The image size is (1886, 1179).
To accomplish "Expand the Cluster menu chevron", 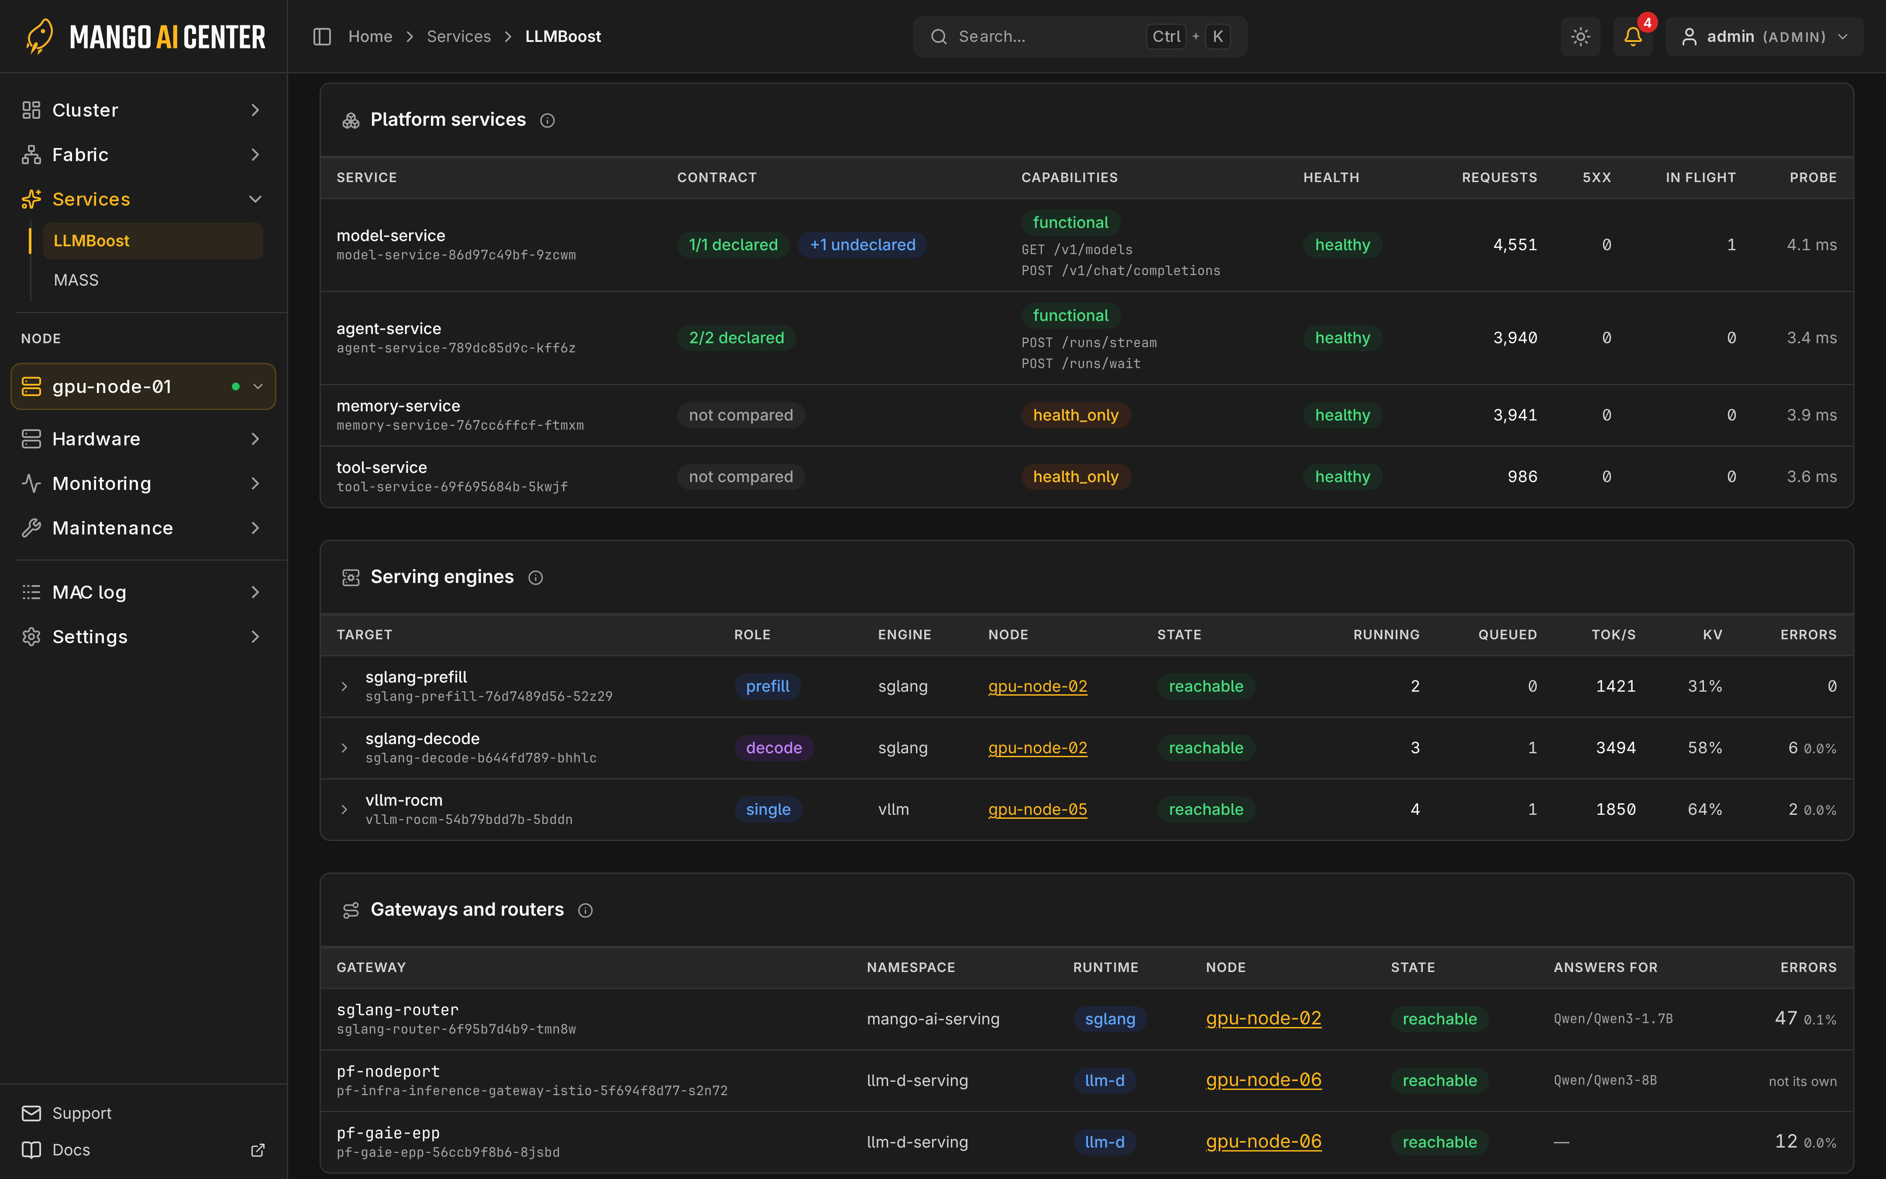I will click(x=255, y=110).
